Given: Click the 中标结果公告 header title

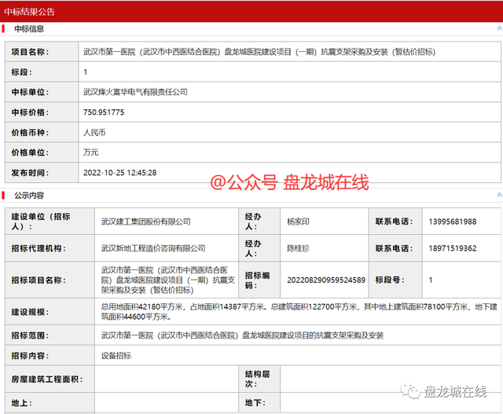Looking at the screenshot, I should tap(30, 12).
